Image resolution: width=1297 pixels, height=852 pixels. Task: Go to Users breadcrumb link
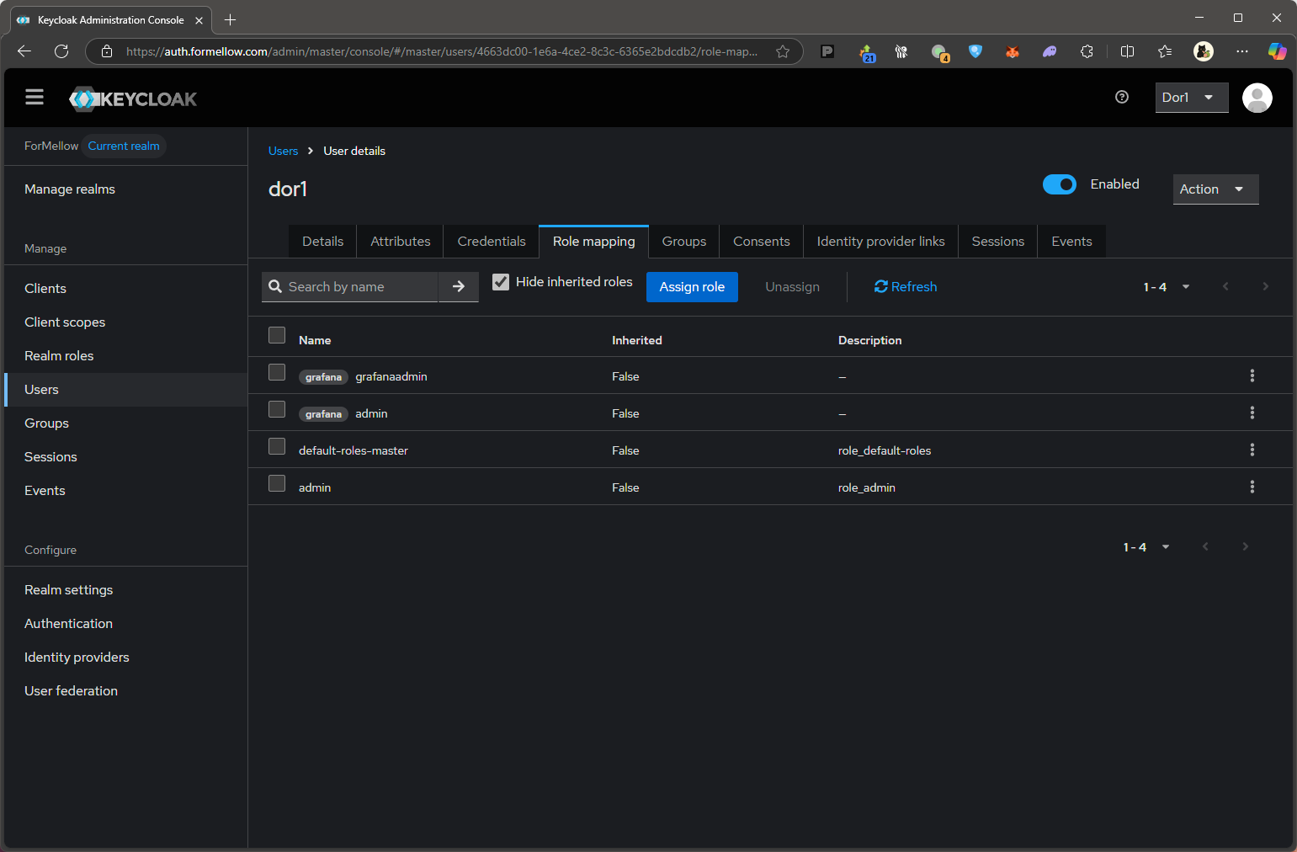284,152
